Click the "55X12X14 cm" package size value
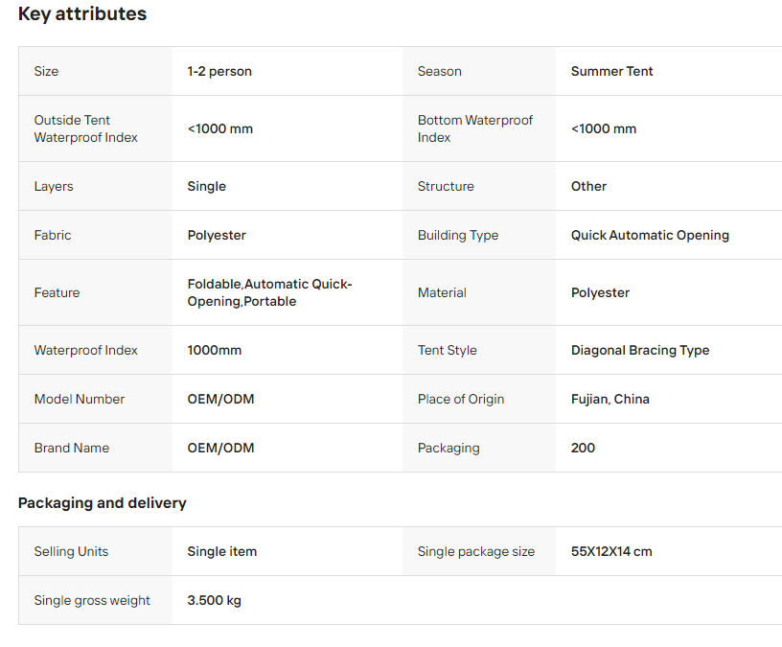Screen dimensions: 782x647 click(x=611, y=551)
